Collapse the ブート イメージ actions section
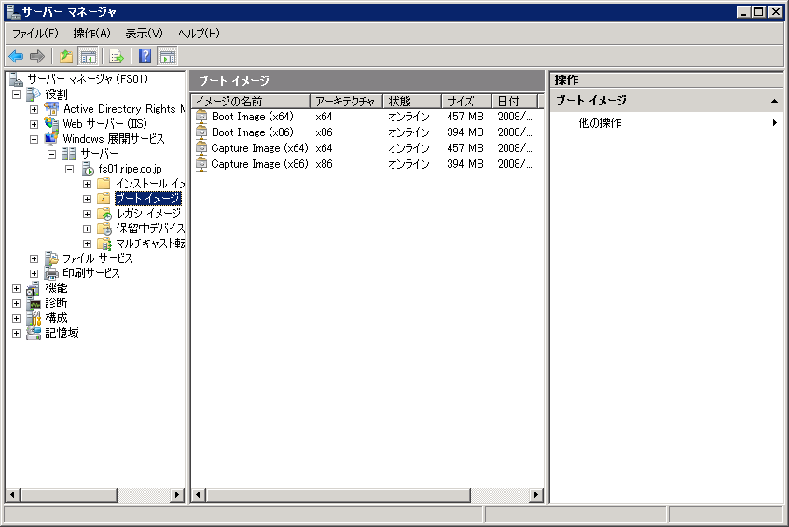This screenshot has height=527, width=789. [773, 101]
